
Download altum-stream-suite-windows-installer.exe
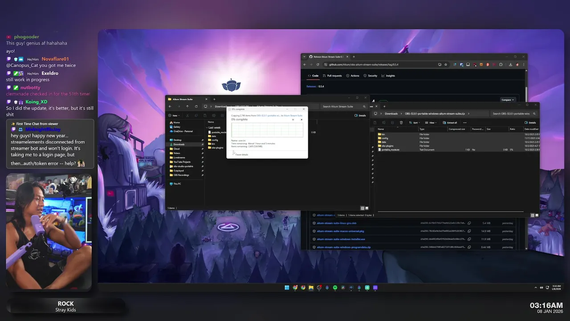click(341, 239)
